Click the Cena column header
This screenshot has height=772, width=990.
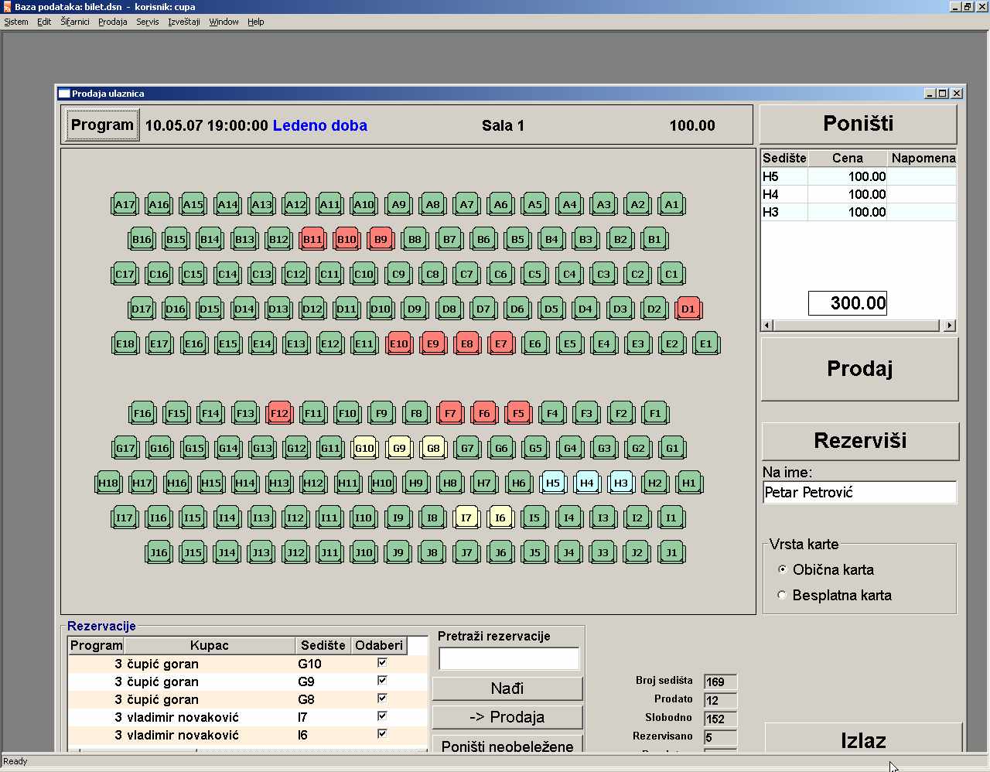(x=848, y=158)
